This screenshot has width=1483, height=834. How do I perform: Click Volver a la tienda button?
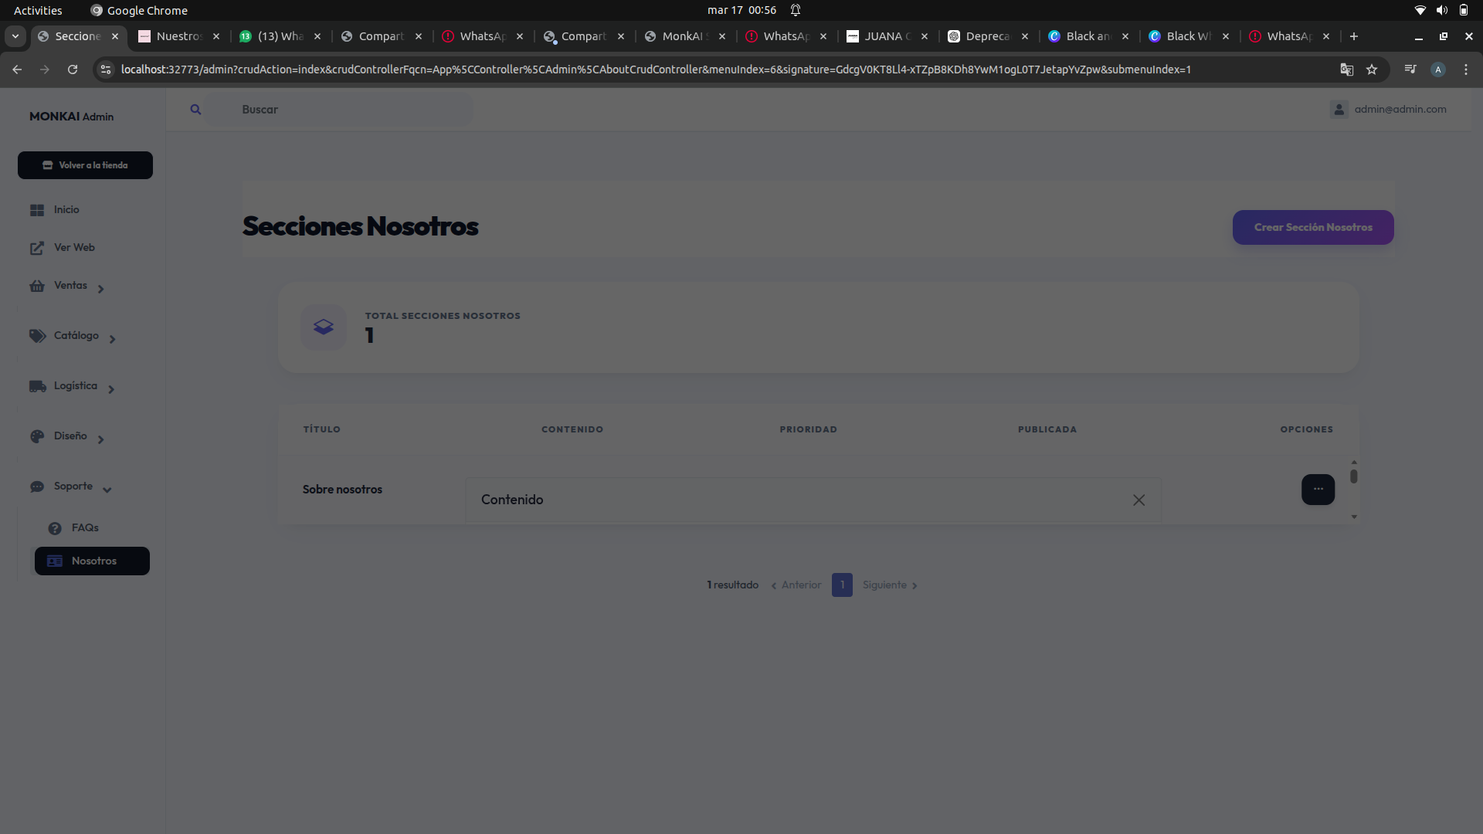click(x=85, y=165)
